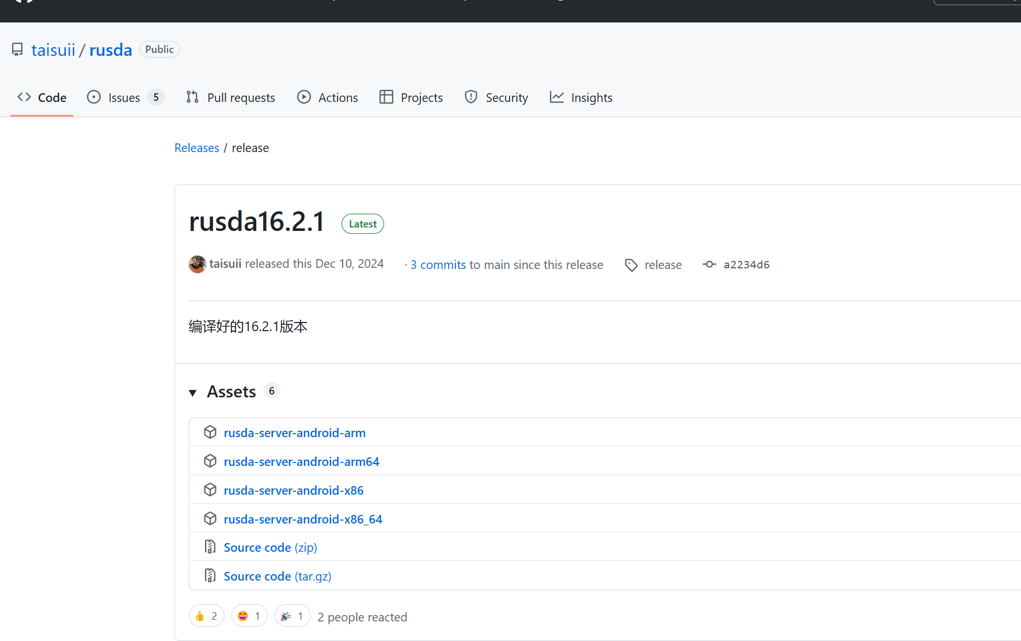Viewport: 1021px width, 641px height.
Task: Click the tag icon beside release
Action: coord(631,265)
